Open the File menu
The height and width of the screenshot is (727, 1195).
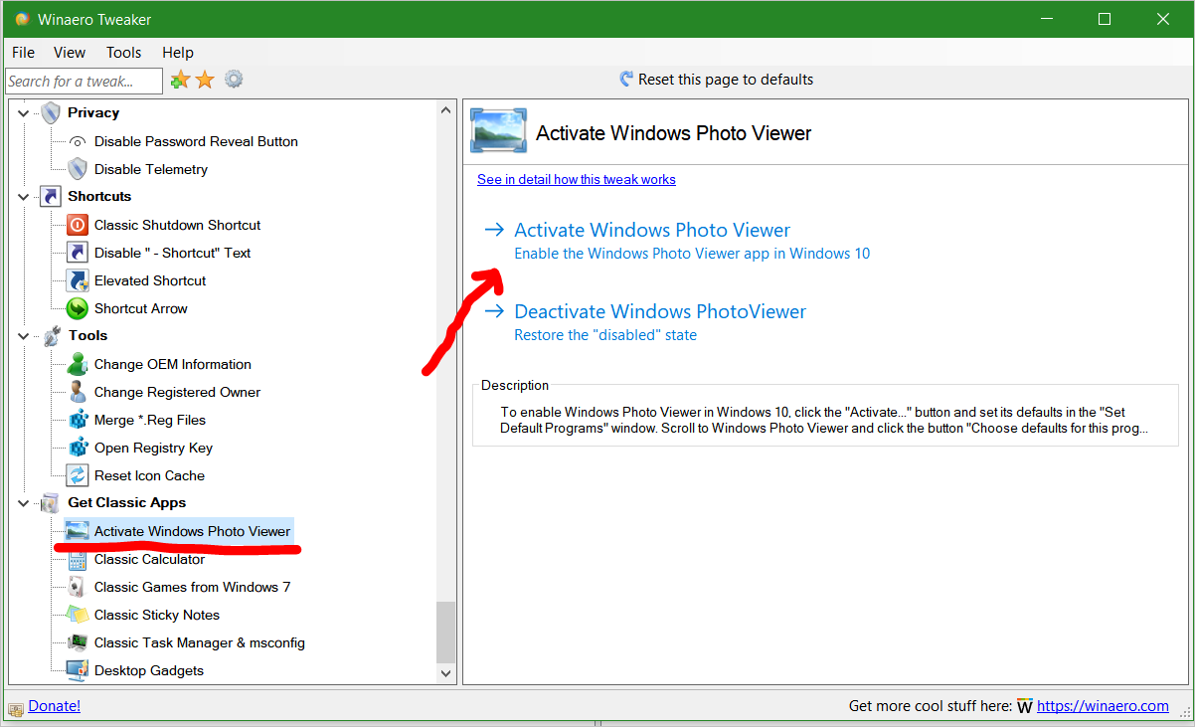point(23,53)
